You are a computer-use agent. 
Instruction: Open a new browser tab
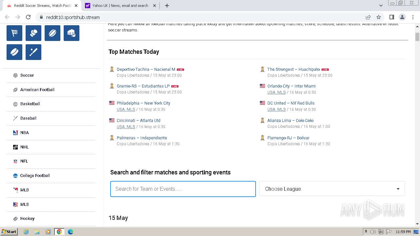(x=167, y=6)
